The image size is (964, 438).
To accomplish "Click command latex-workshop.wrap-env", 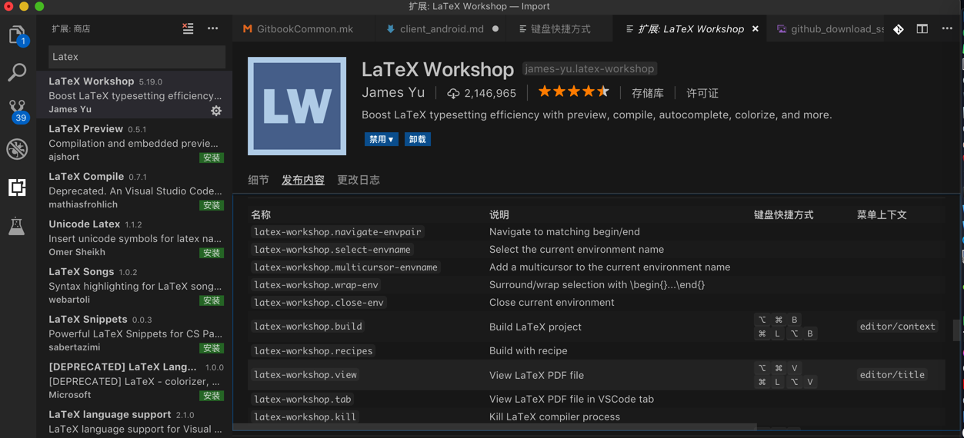I will (x=315, y=285).
